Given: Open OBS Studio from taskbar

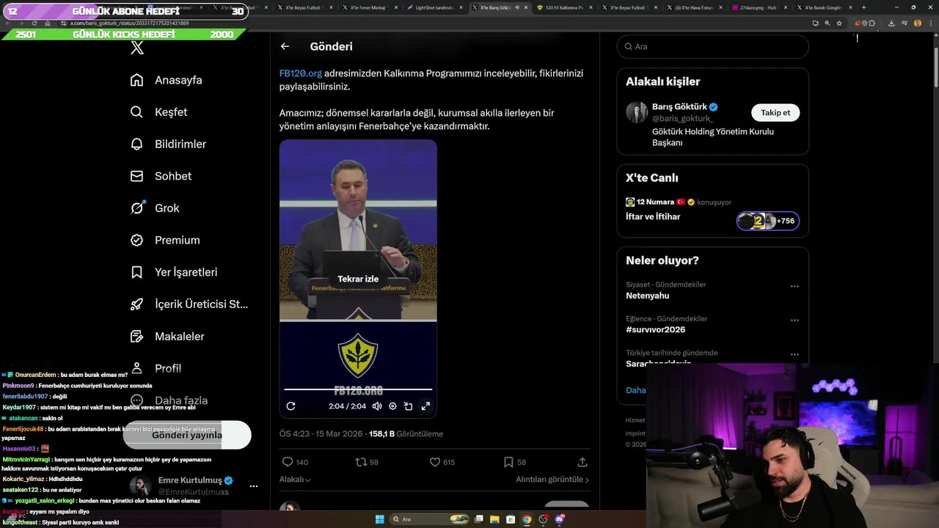Looking at the screenshot, I should 544,519.
